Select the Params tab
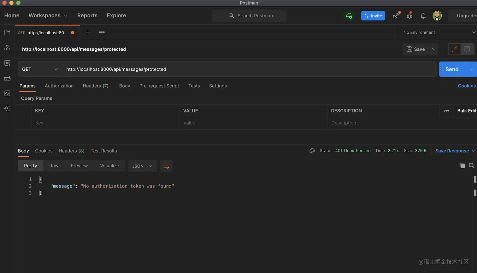477x273 pixels. pyautogui.click(x=27, y=86)
